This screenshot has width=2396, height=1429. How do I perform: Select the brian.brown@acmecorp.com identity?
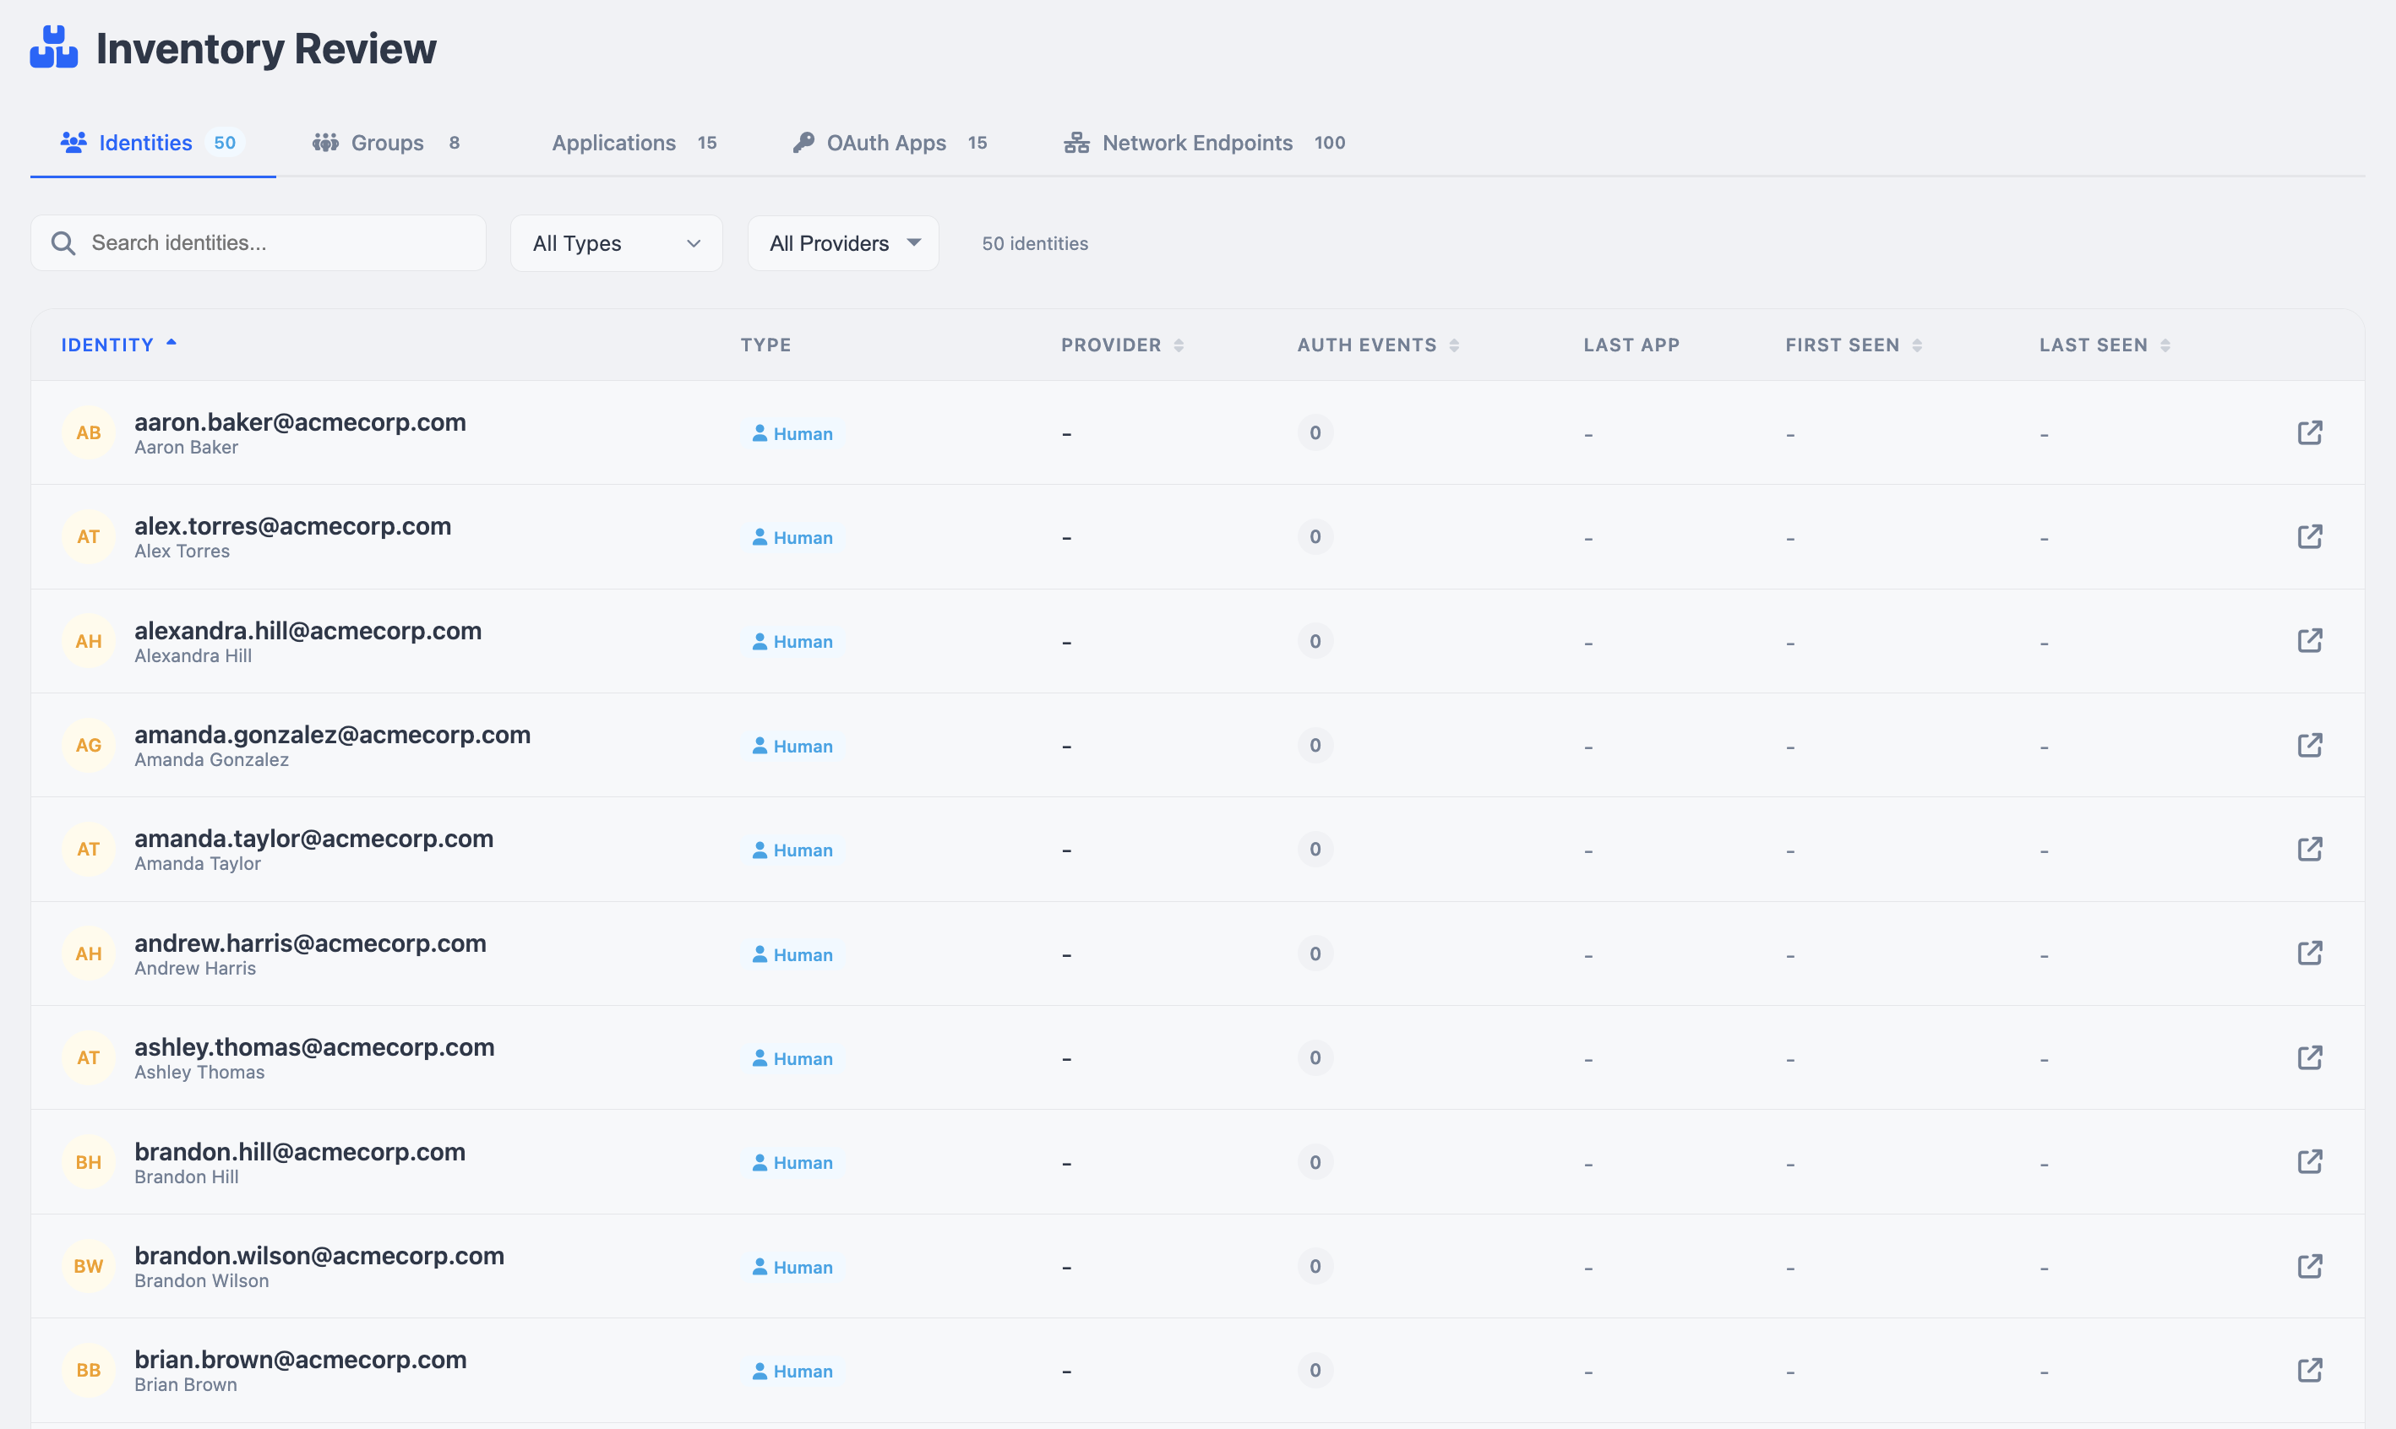pos(301,1359)
